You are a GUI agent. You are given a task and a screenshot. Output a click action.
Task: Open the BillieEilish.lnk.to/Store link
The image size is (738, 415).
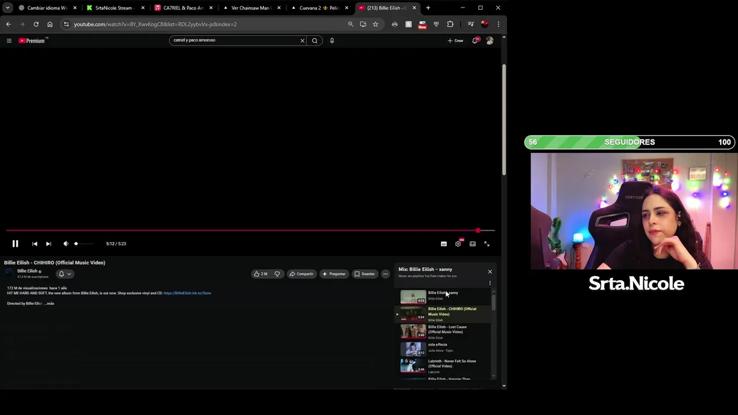pos(187,293)
